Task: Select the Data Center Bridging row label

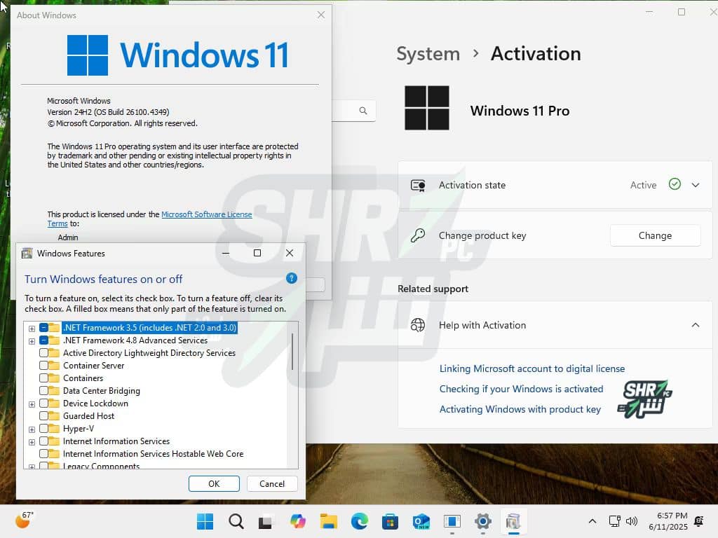Action: click(102, 391)
